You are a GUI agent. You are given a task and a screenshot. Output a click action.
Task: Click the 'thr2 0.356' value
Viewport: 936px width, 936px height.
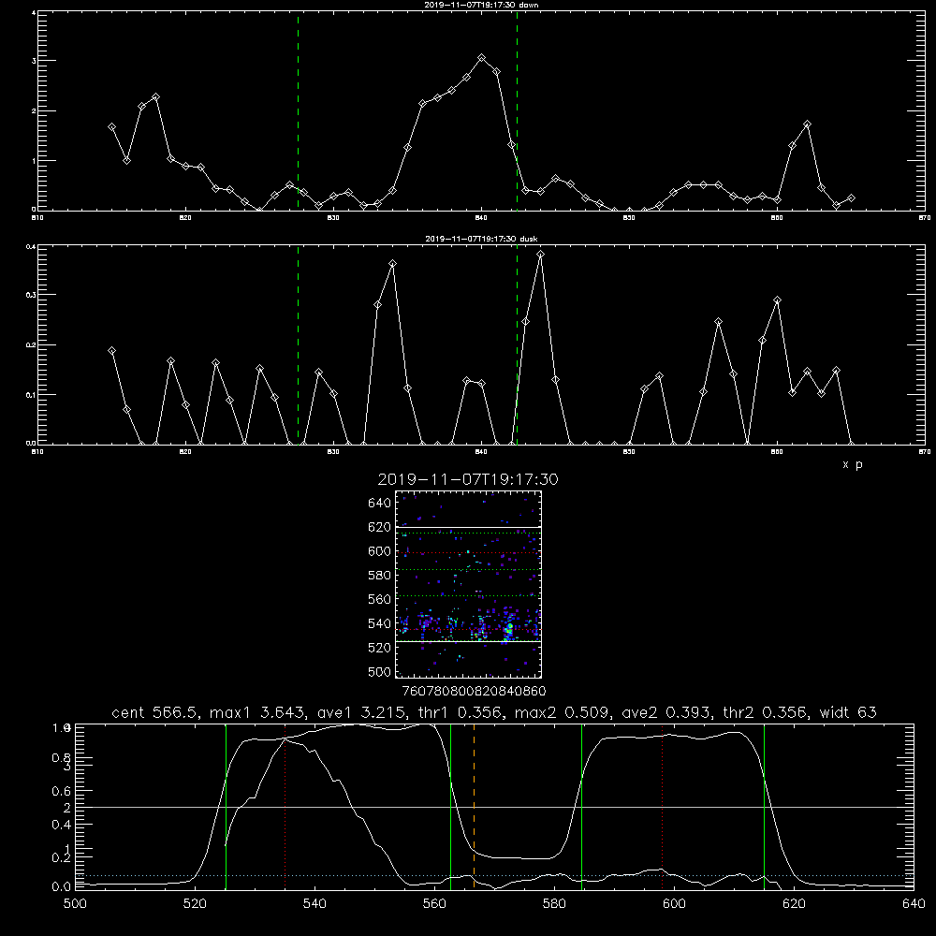point(766,712)
